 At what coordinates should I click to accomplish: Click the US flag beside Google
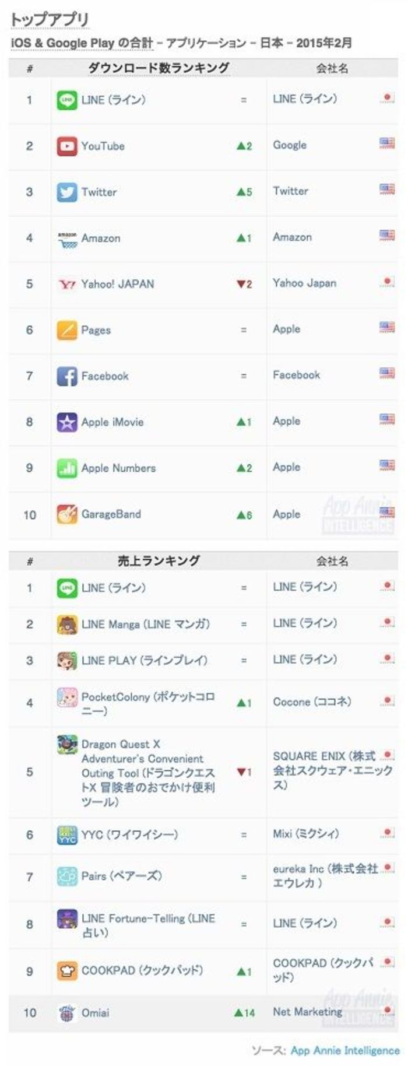click(386, 143)
